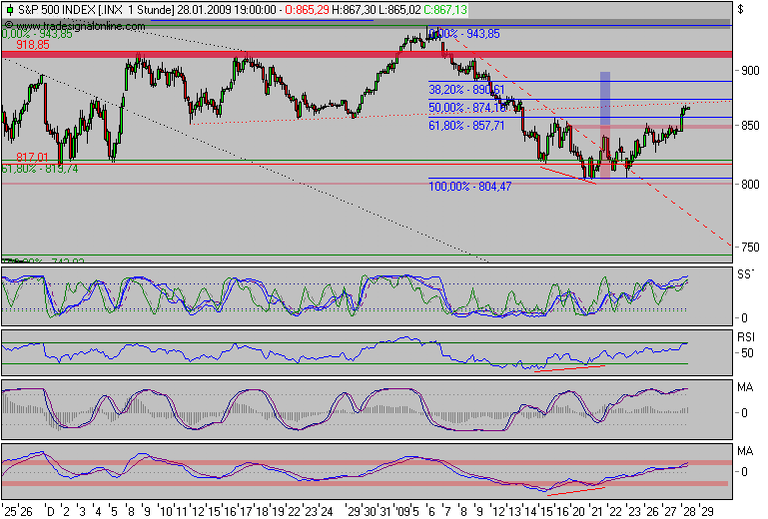This screenshot has width=768, height=519.
Task: Click the red 918,85 resistance label
Action: (33, 45)
